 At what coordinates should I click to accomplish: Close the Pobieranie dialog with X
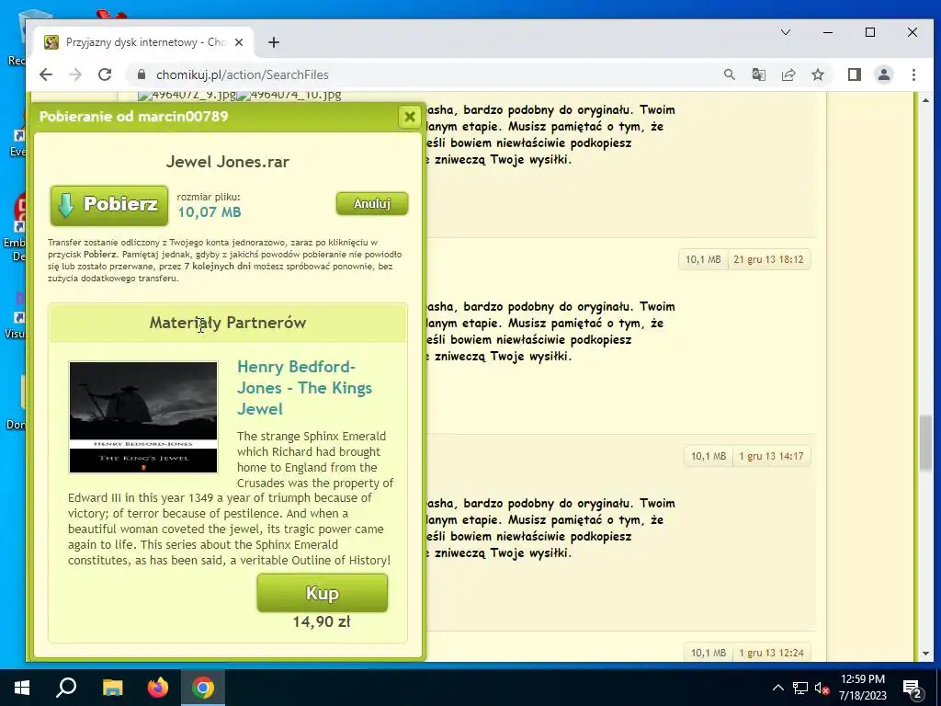(410, 117)
